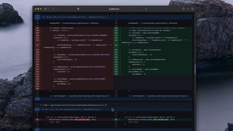Expand the hunk above SessionHostActivity class header
This screenshot has height=131, width=233.
pos(37,109)
